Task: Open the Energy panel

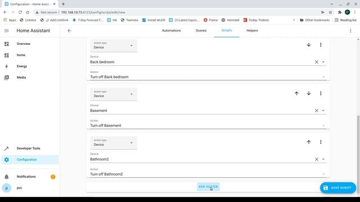Action: pos(30,66)
